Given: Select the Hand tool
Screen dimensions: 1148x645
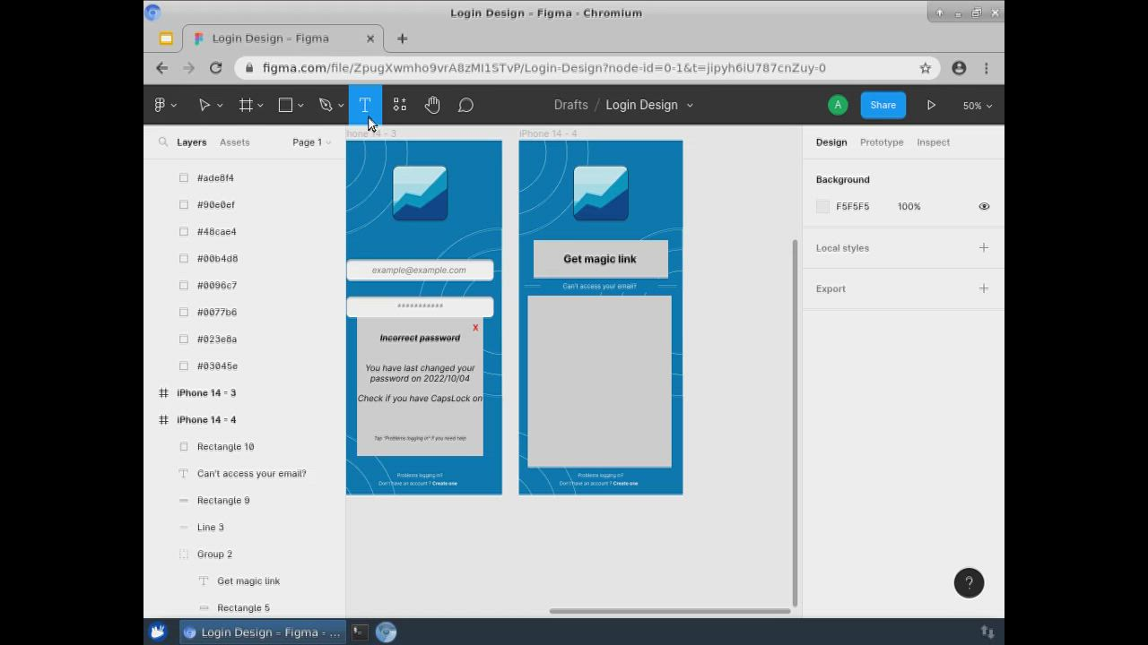Looking at the screenshot, I should coord(432,105).
